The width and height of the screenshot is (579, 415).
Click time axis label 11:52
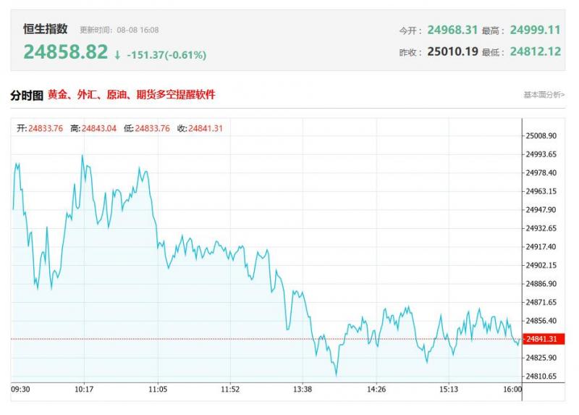tap(230, 390)
